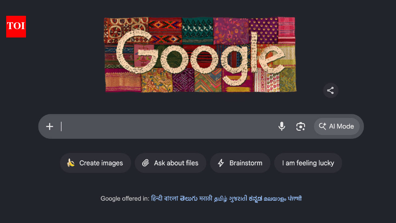Switch Google to Bengali language

(x=171, y=199)
